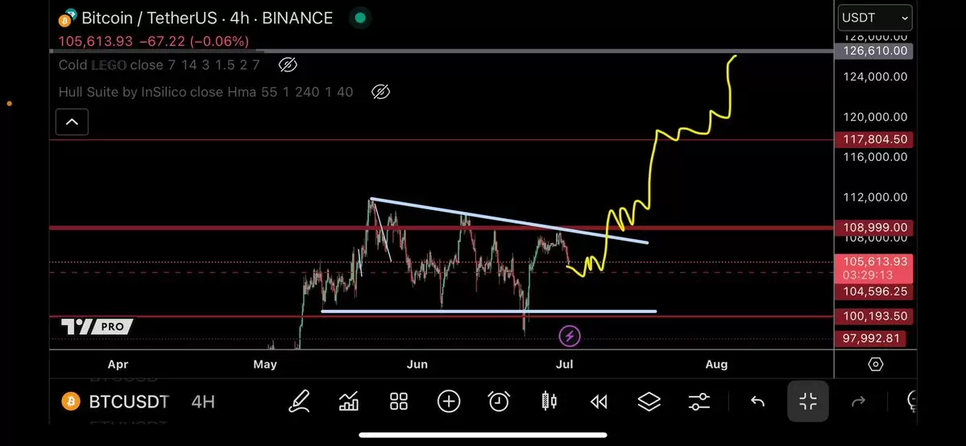This screenshot has height=446, width=966.
Task: Undo the last drawing action
Action: point(757,403)
